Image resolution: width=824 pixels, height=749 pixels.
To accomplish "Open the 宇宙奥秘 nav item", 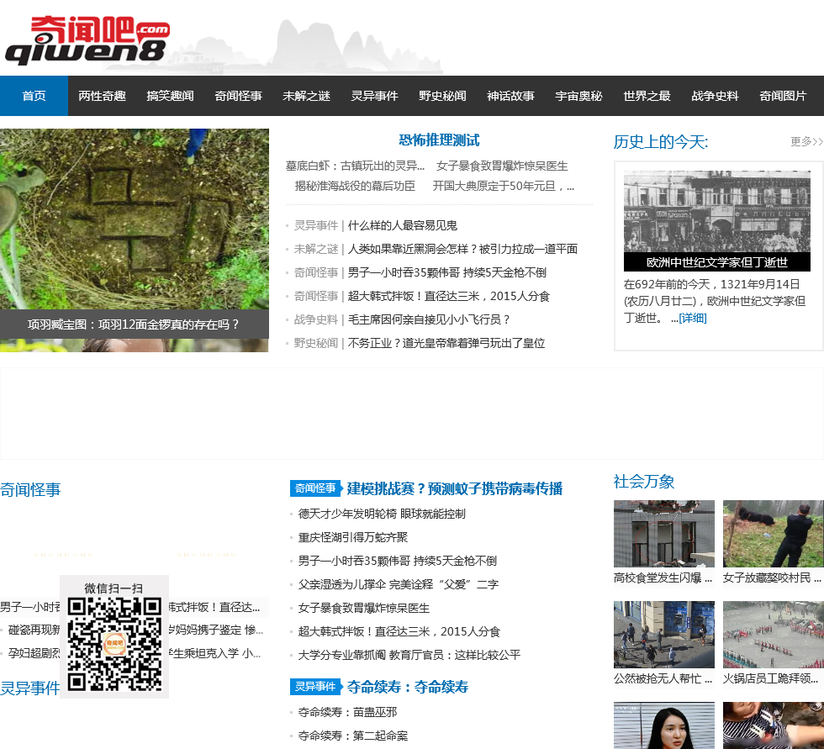I will pyautogui.click(x=578, y=96).
